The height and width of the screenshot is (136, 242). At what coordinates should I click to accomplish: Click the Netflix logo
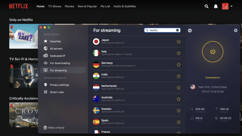pyautogui.click(x=19, y=6)
